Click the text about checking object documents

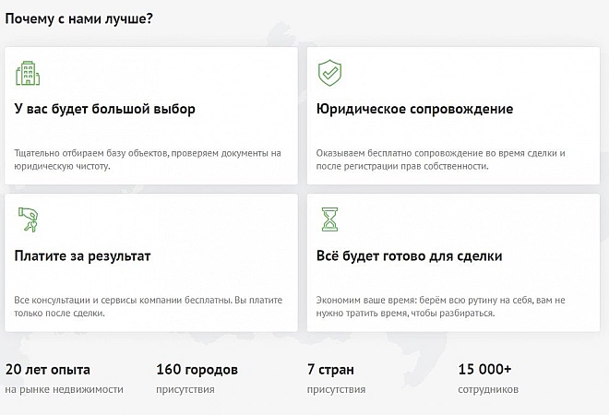[x=148, y=160]
